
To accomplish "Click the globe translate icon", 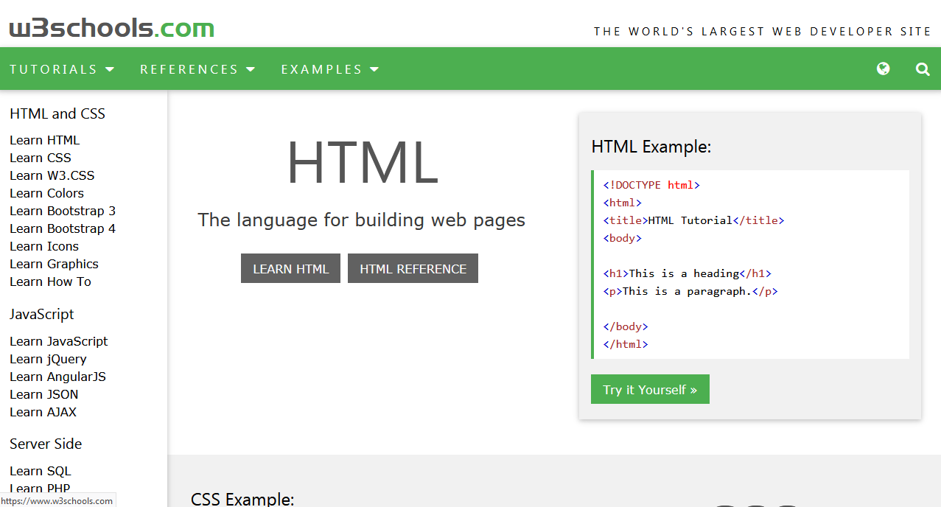I will [x=883, y=69].
